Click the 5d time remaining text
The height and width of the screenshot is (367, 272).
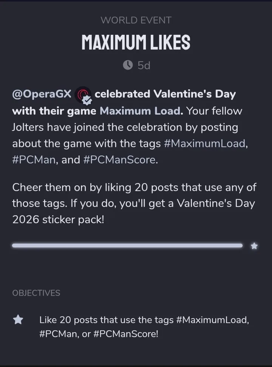pos(144,65)
